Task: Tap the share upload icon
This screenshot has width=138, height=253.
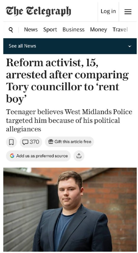Action: point(79,156)
